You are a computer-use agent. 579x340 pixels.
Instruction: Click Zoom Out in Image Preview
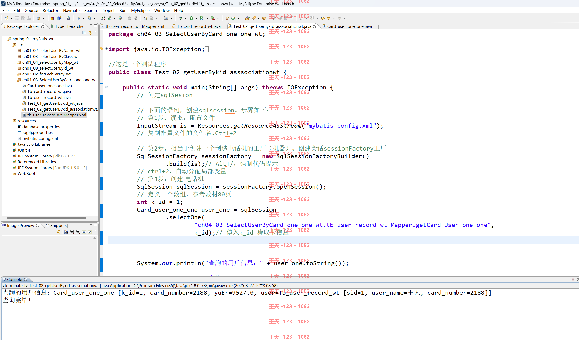click(72, 232)
